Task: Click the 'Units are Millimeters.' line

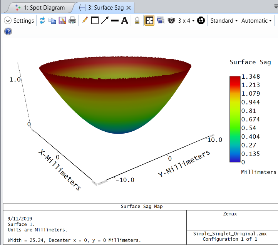Action: [37, 230]
